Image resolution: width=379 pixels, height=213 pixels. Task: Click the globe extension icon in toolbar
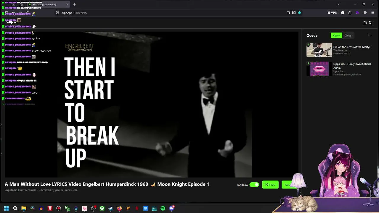pos(365,13)
